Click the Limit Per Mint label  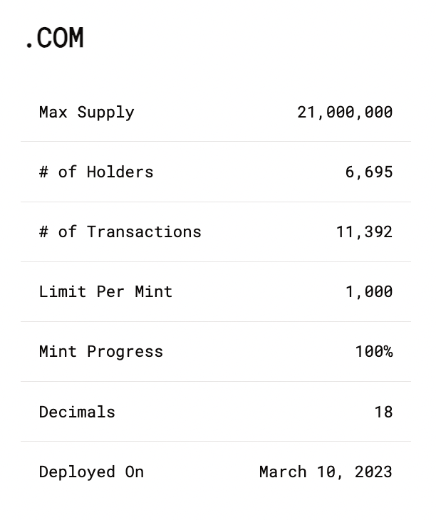(106, 291)
